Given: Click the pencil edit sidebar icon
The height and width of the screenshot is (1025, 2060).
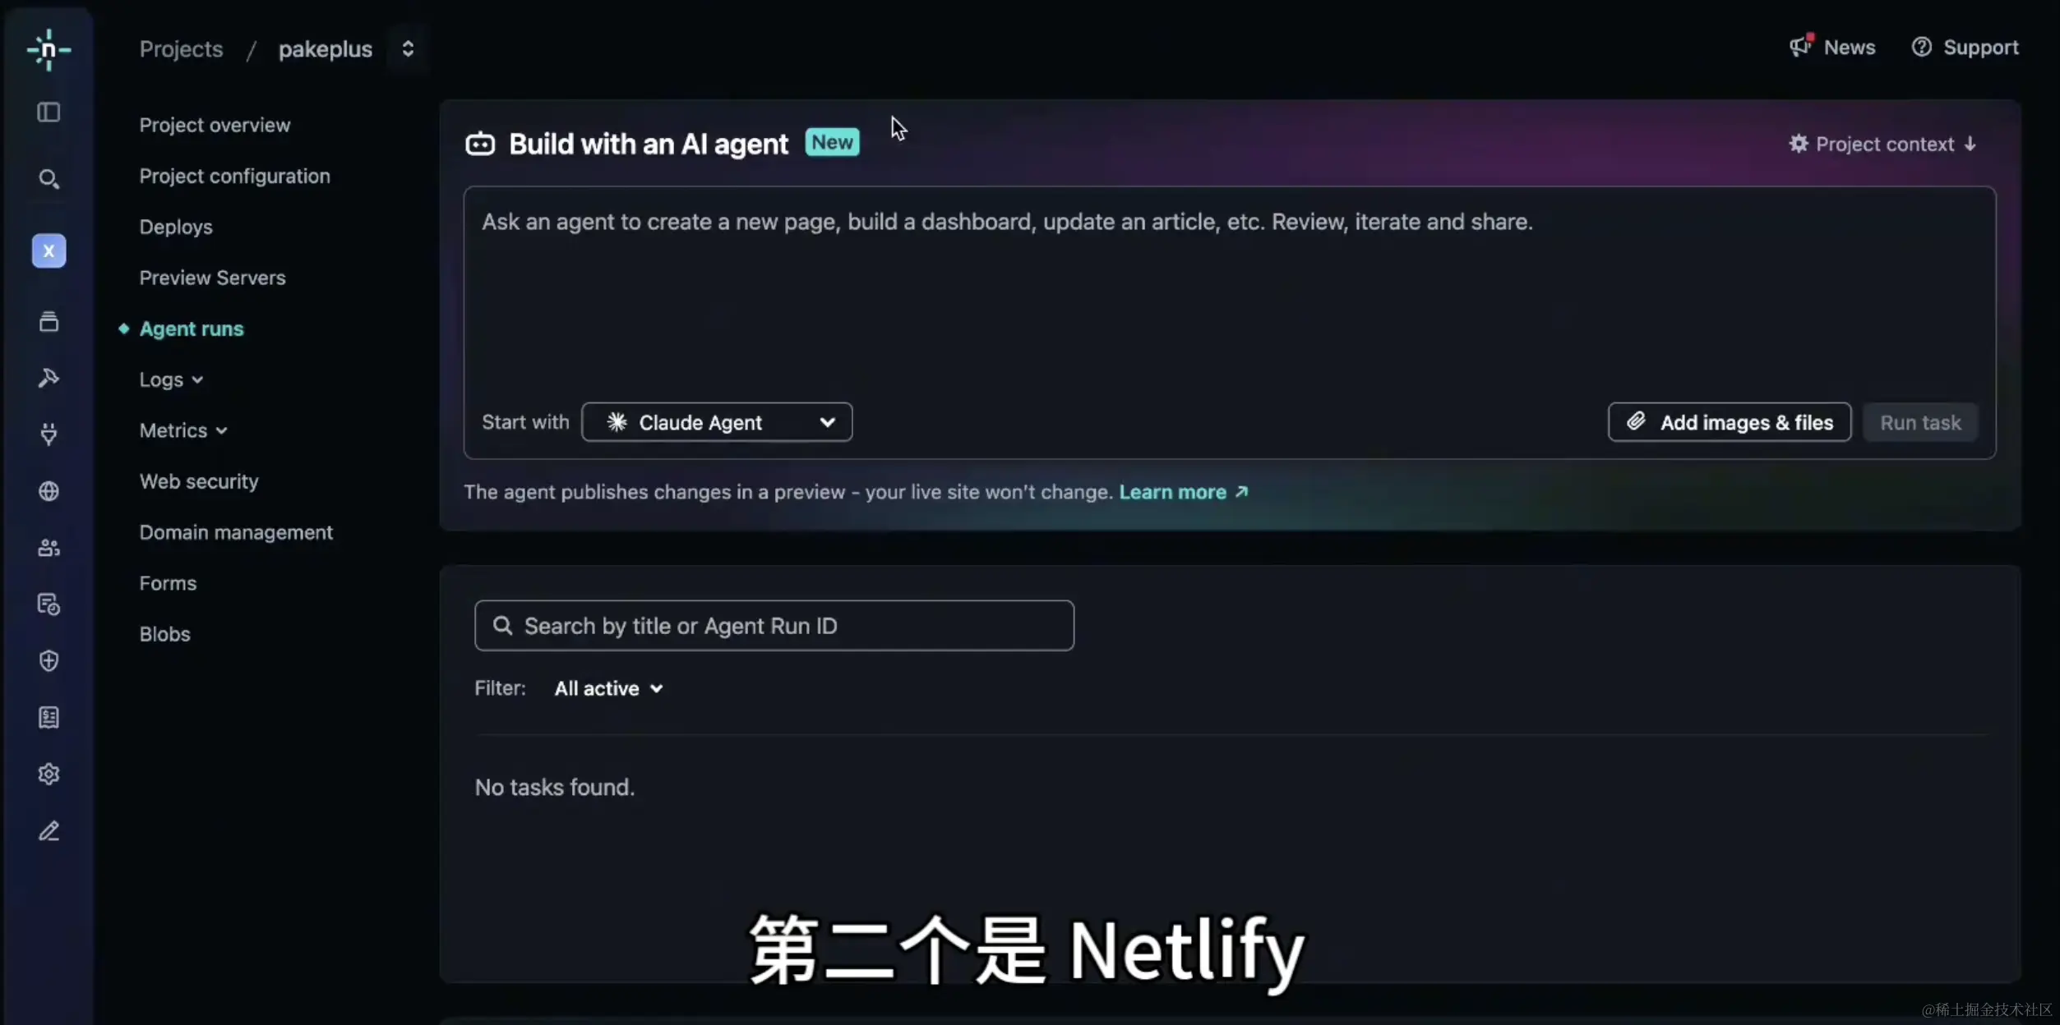Looking at the screenshot, I should pyautogui.click(x=48, y=831).
